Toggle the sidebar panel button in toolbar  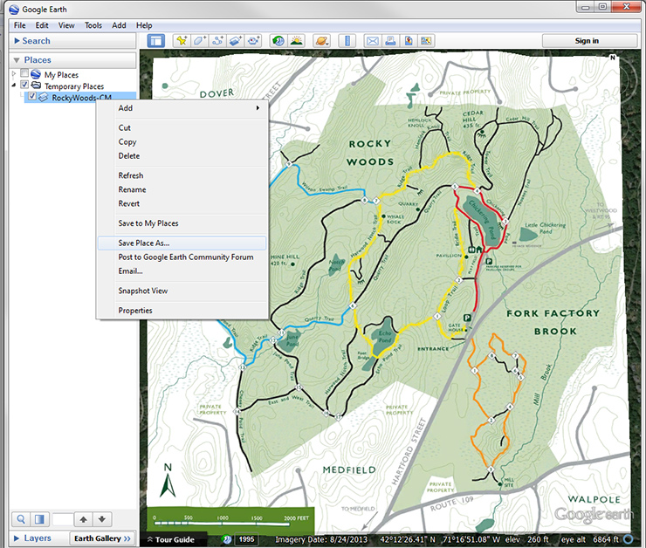(156, 41)
